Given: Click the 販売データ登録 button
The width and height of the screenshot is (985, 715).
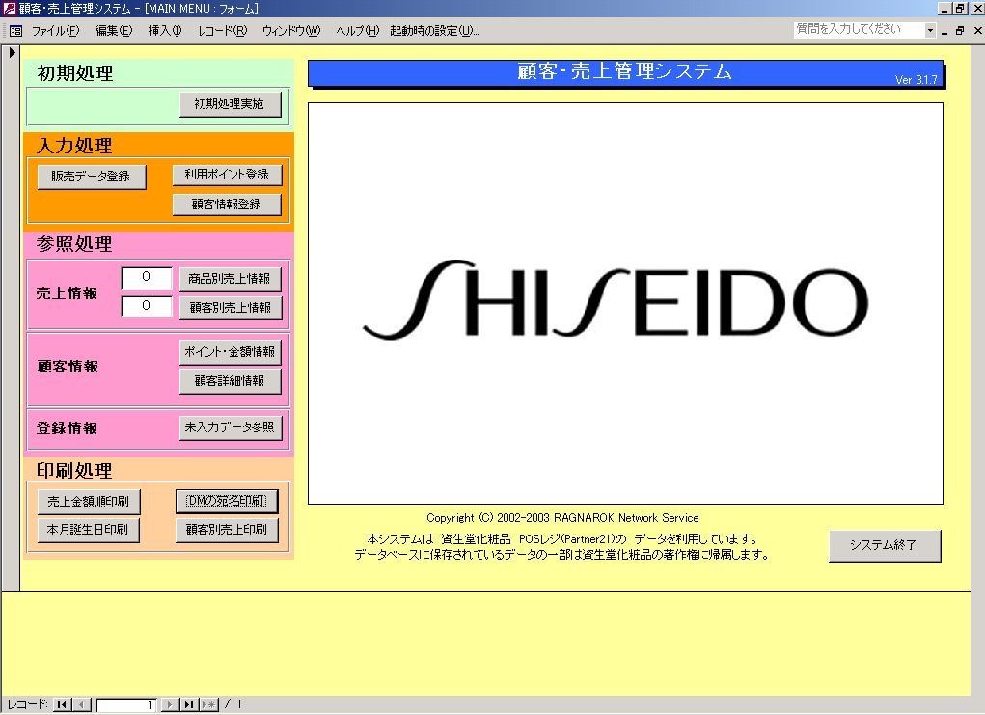Looking at the screenshot, I should click(x=91, y=177).
